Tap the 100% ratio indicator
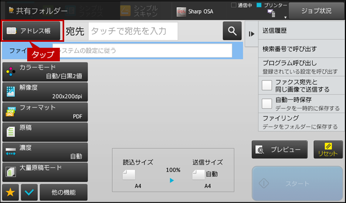This screenshot has height=203, width=346. click(173, 170)
